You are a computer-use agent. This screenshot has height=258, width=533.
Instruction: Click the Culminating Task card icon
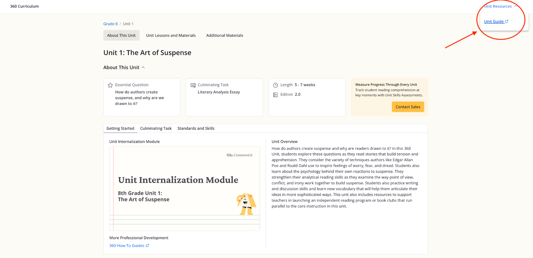pos(193,85)
